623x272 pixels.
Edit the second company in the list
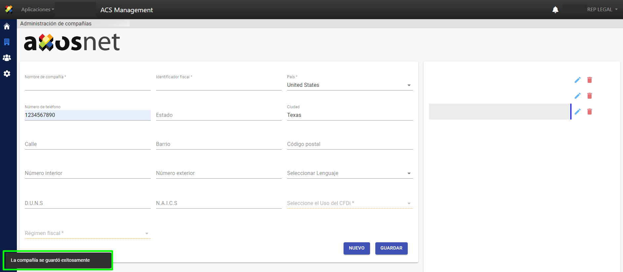click(577, 96)
